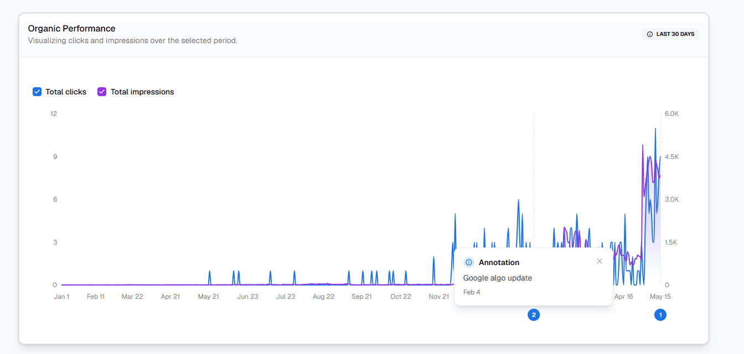
Task: Click the 6.0K right axis value
Action: 671,114
